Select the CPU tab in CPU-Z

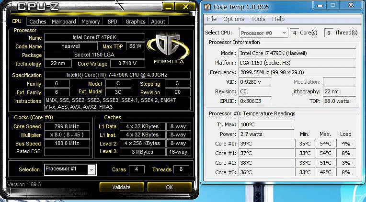coord(17,21)
